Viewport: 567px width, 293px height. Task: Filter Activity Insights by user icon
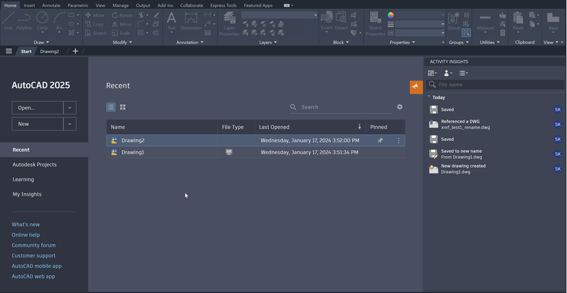coord(448,73)
